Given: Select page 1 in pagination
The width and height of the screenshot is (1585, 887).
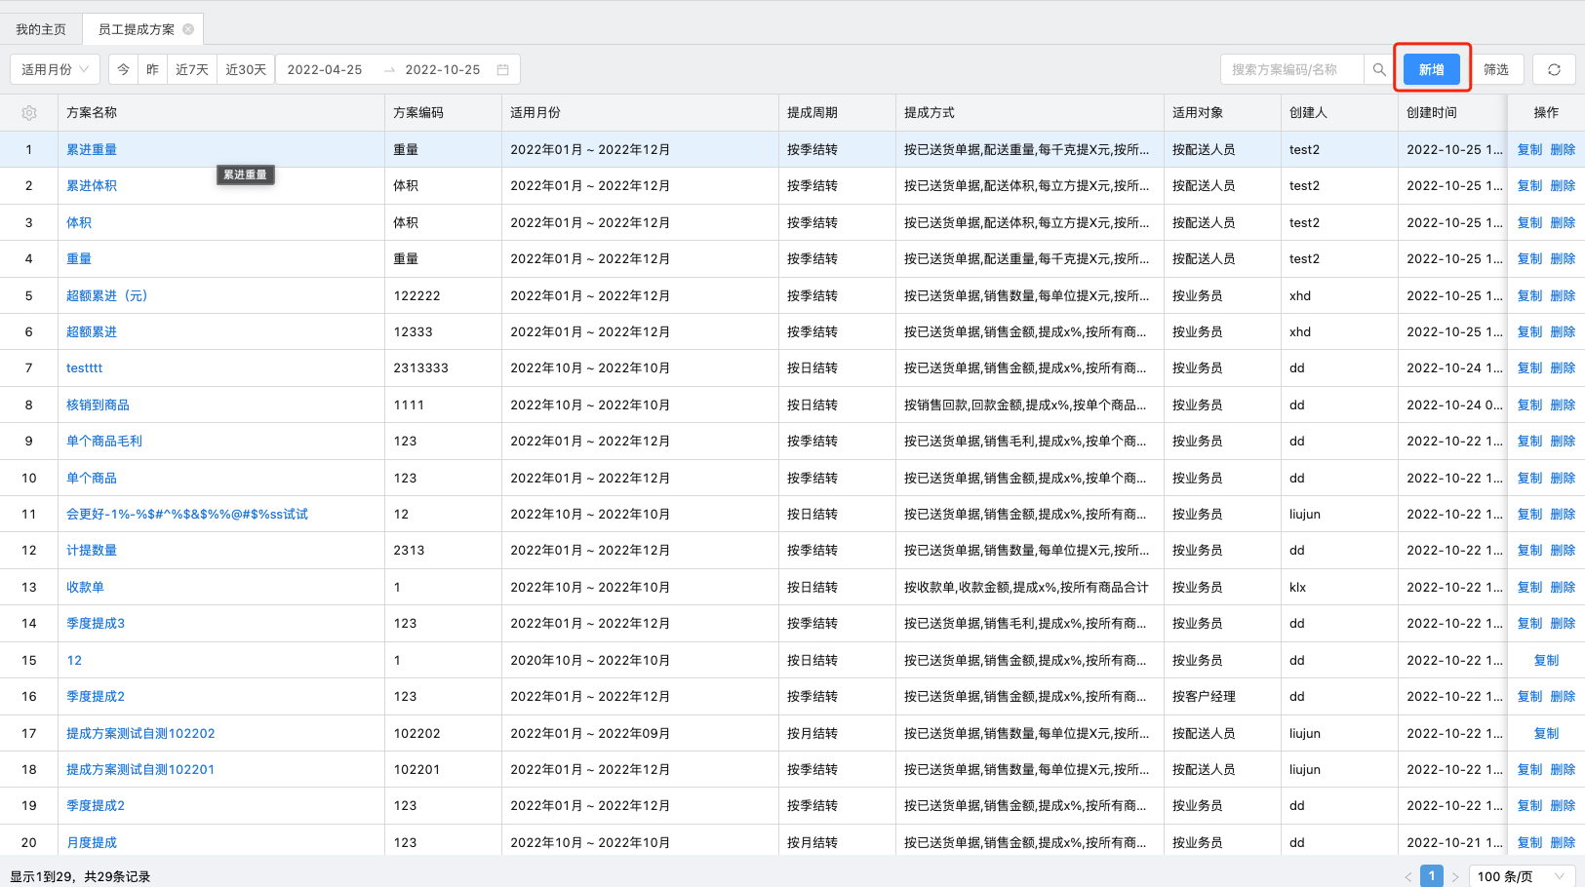Looking at the screenshot, I should pyautogui.click(x=1432, y=876).
